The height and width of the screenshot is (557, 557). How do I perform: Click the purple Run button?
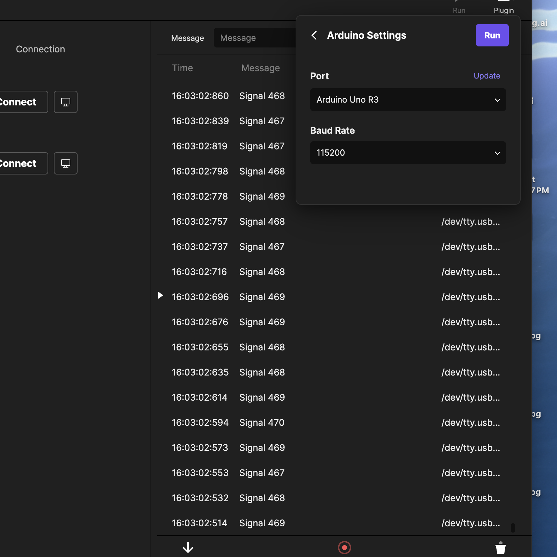coord(492,35)
